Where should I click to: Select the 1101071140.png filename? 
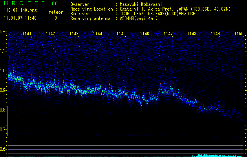tap(18, 10)
